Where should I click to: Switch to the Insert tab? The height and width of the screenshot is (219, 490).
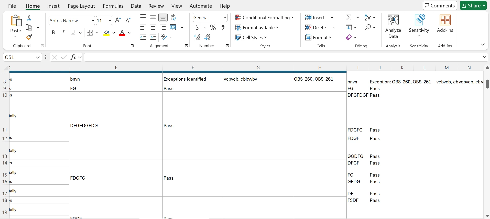(53, 6)
